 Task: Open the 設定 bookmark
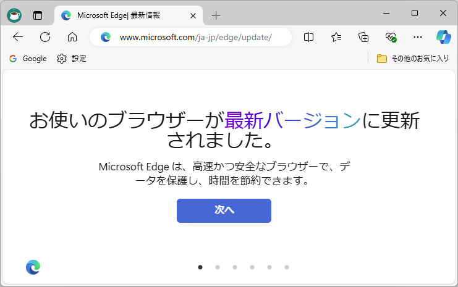[72, 59]
